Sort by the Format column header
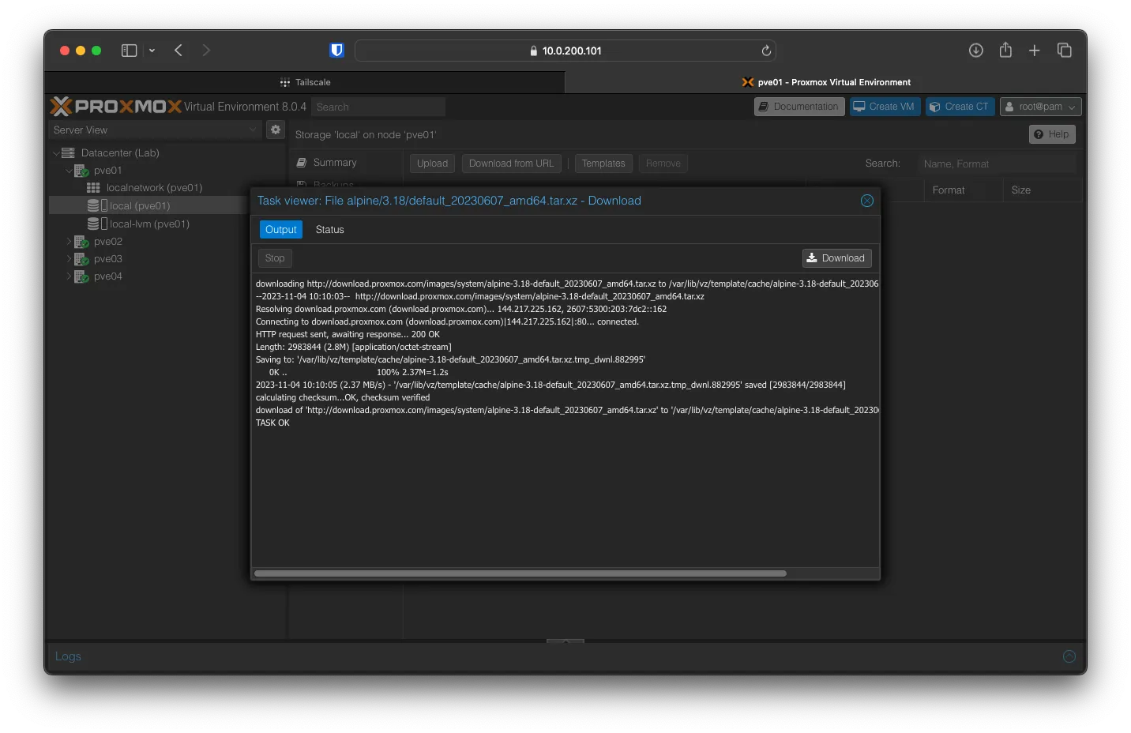The width and height of the screenshot is (1131, 733). pos(964,190)
